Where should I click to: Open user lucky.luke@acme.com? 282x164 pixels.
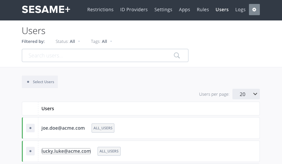point(66,151)
